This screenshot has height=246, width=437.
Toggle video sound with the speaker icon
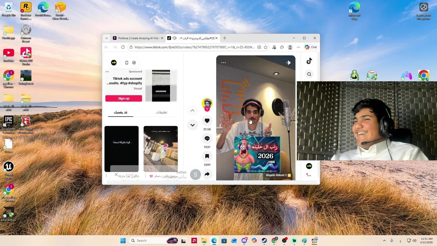[x=288, y=63]
